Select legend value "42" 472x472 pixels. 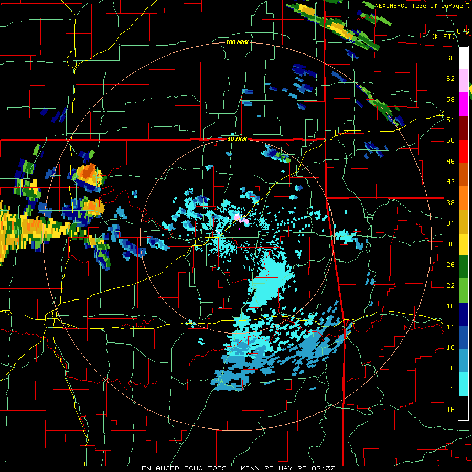click(x=450, y=182)
